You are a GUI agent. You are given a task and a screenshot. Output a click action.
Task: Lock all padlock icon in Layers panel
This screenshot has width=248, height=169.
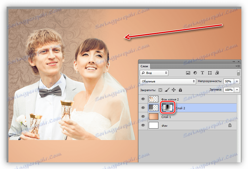coord(180,90)
